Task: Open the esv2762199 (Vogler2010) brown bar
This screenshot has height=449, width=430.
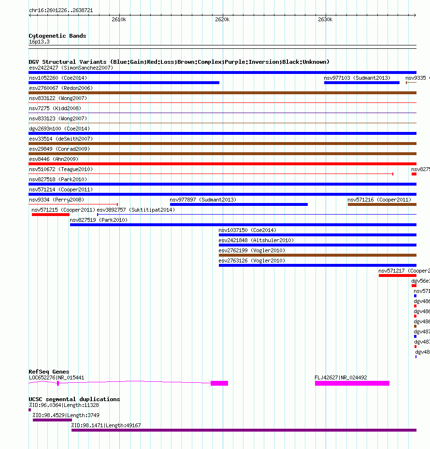Action: pyautogui.click(x=317, y=255)
